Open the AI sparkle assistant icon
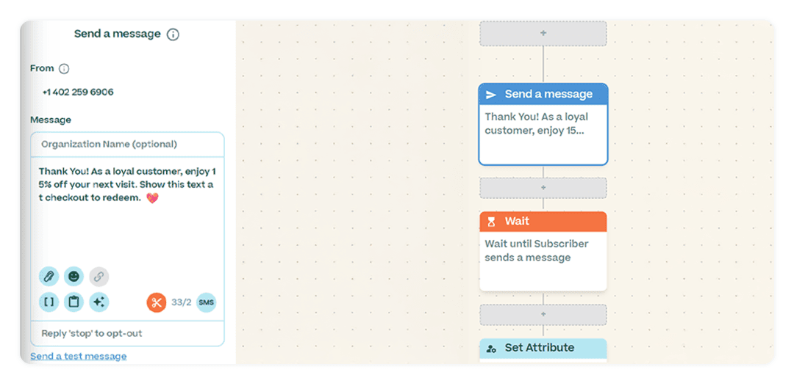This screenshot has height=386, width=794. (x=99, y=302)
